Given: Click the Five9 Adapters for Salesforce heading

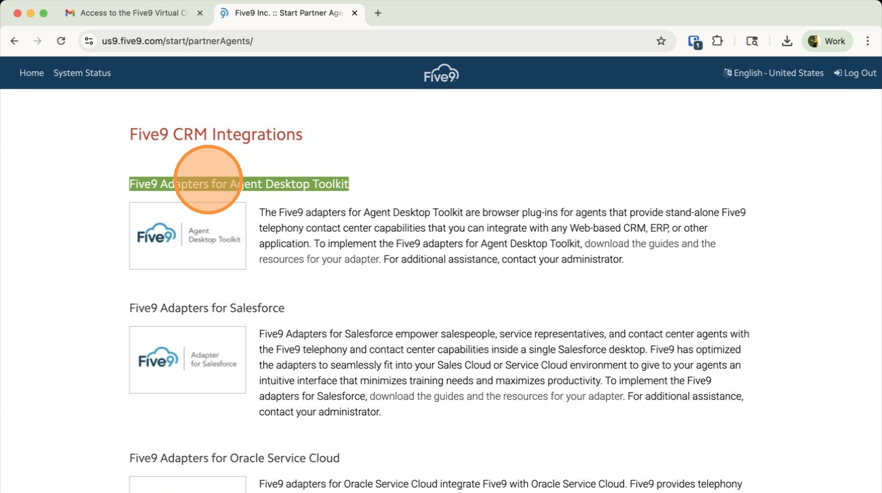Looking at the screenshot, I should click(207, 308).
